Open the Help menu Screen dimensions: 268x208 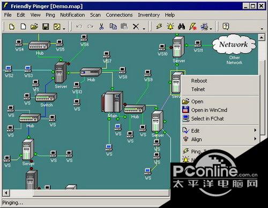pos(170,15)
